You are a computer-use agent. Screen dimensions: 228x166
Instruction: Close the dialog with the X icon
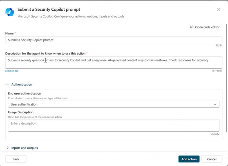pos(219,10)
